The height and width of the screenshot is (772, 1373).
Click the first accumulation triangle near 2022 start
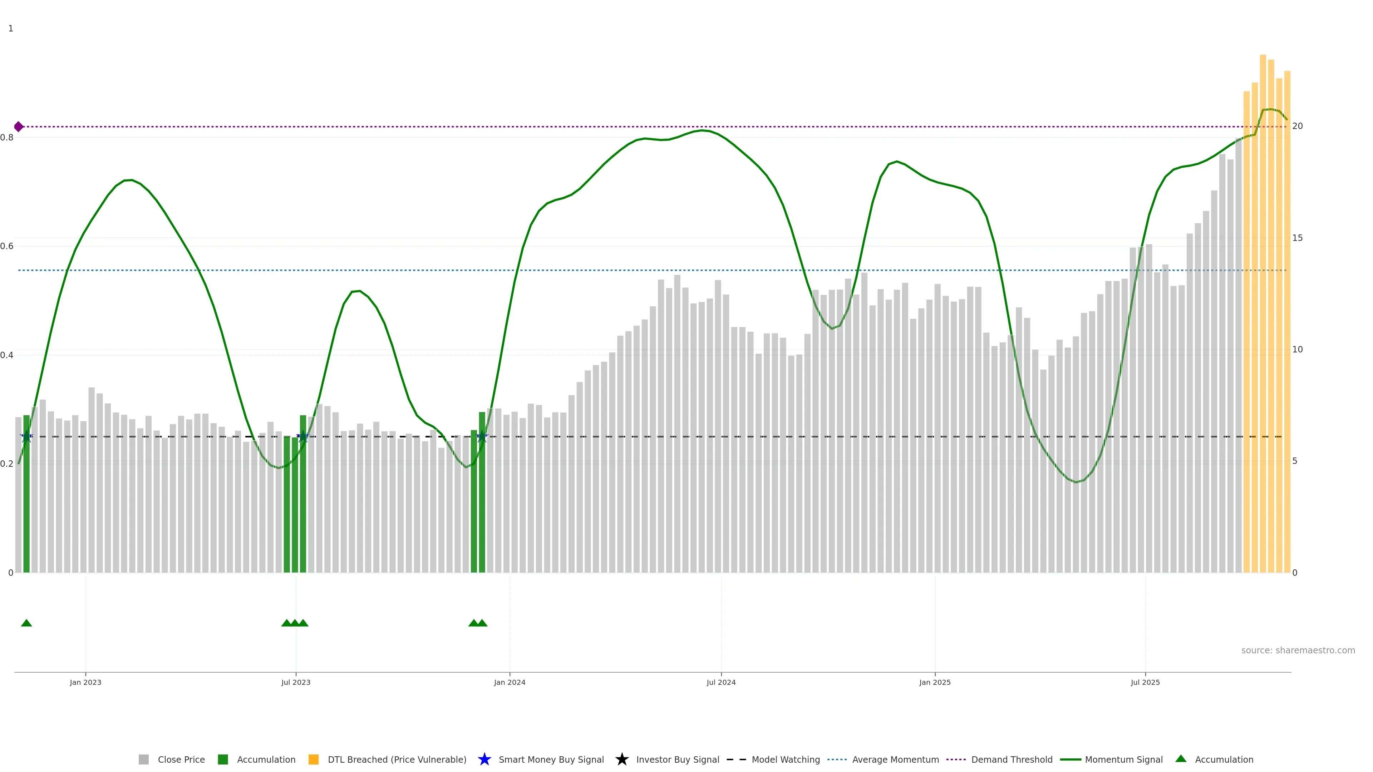(26, 623)
